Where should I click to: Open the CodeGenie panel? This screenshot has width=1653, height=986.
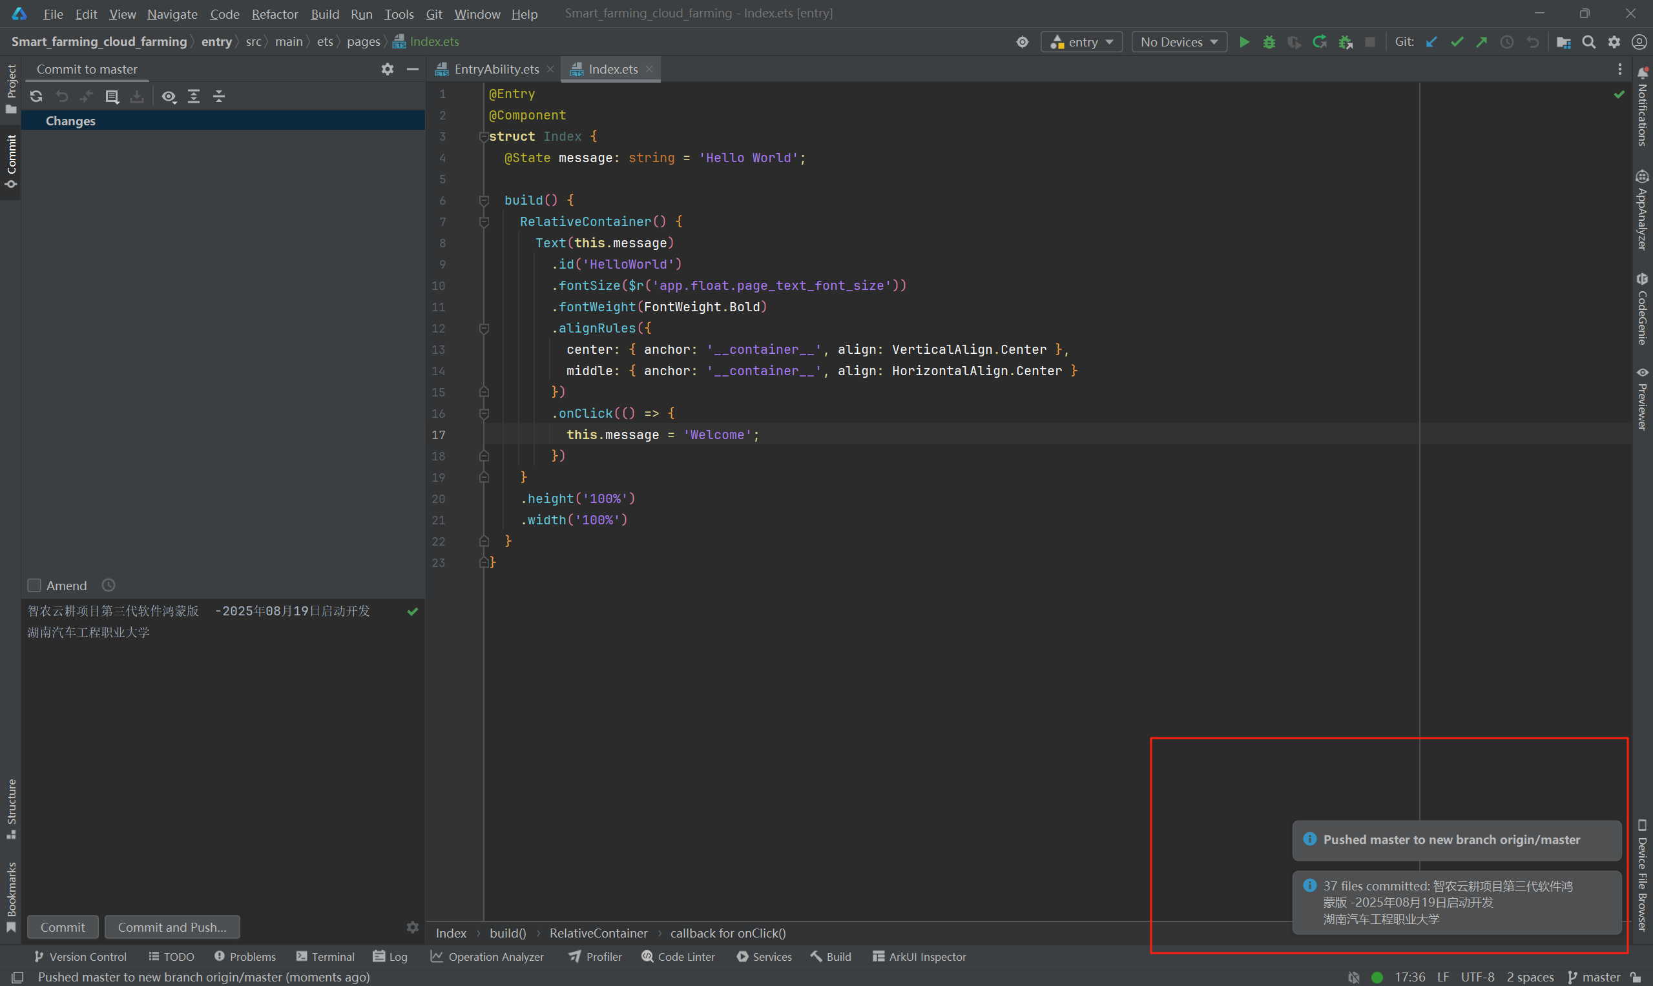click(1643, 313)
